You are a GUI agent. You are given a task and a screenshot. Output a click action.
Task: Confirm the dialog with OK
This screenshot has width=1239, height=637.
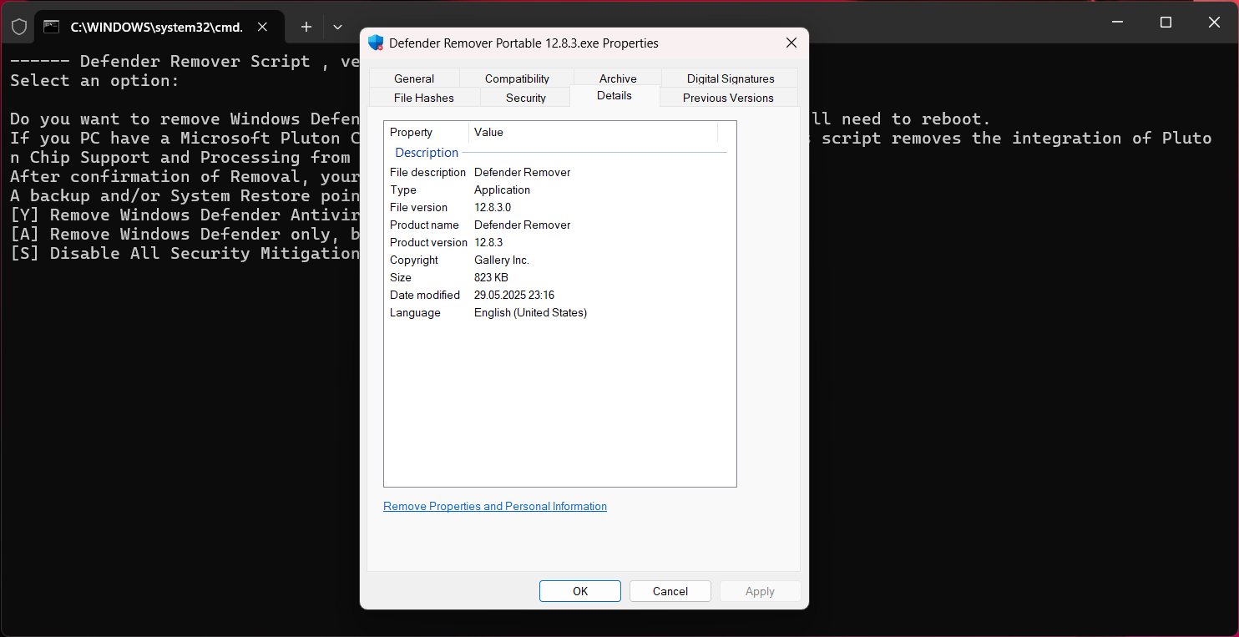click(x=580, y=591)
